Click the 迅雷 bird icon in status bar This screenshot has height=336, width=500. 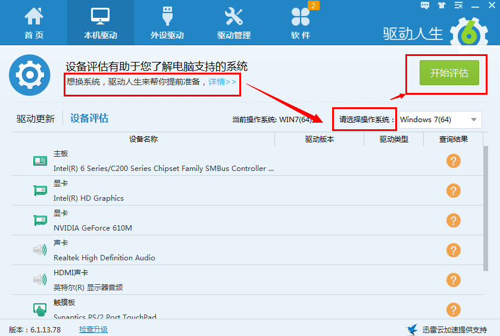[412, 329]
